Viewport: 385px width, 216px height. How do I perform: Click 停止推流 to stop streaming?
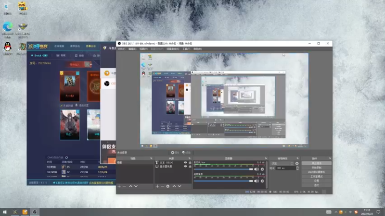(x=317, y=163)
